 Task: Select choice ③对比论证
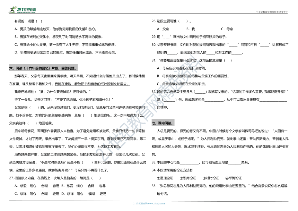point(211,178)
